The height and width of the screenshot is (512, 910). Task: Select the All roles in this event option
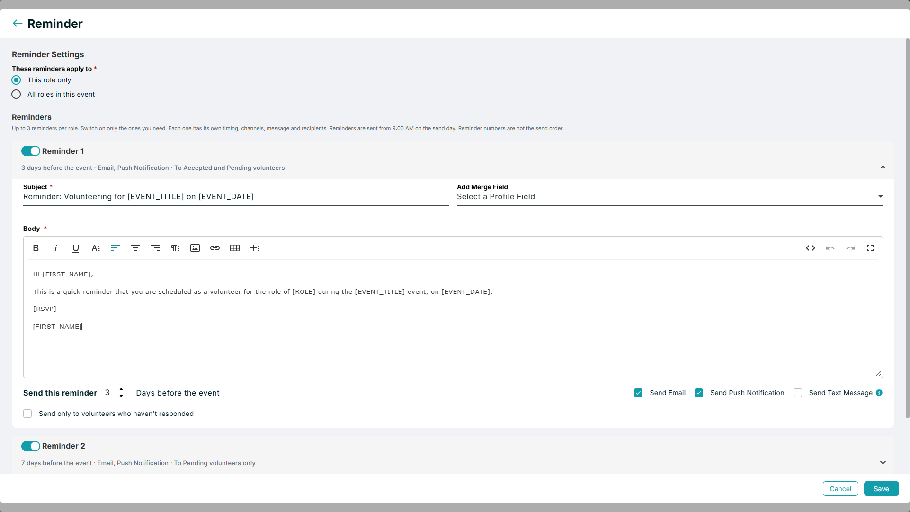[x=16, y=94]
